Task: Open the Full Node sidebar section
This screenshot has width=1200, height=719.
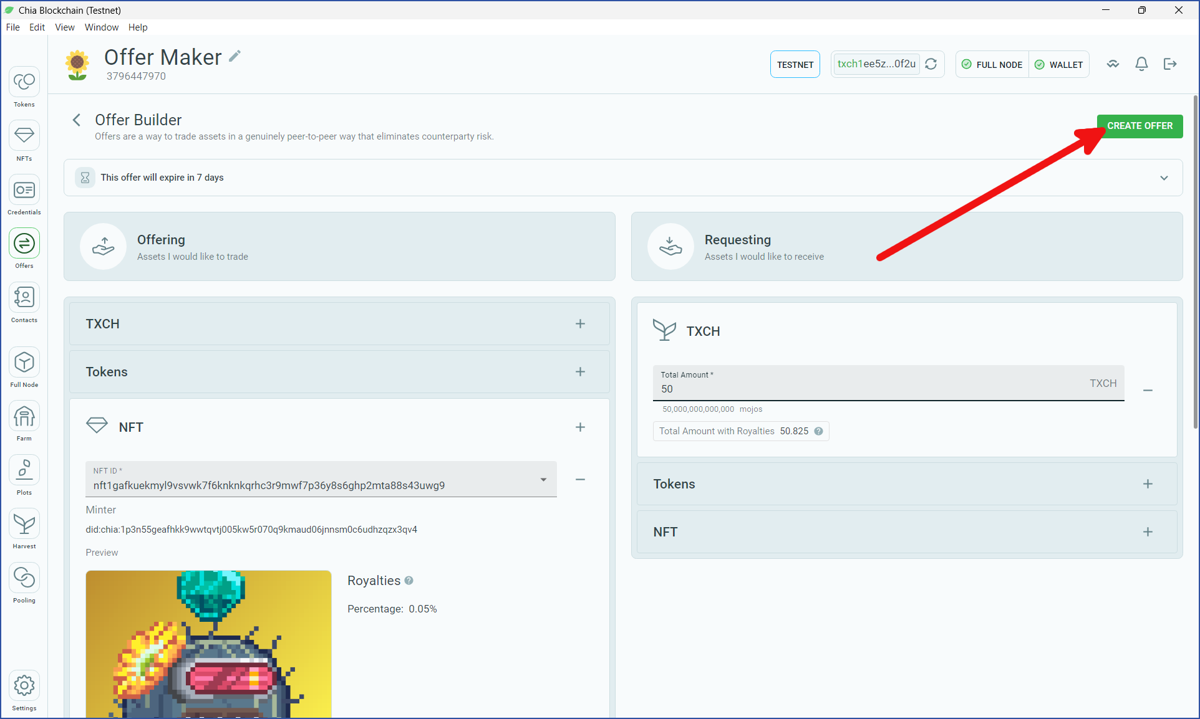Action: pos(24,368)
